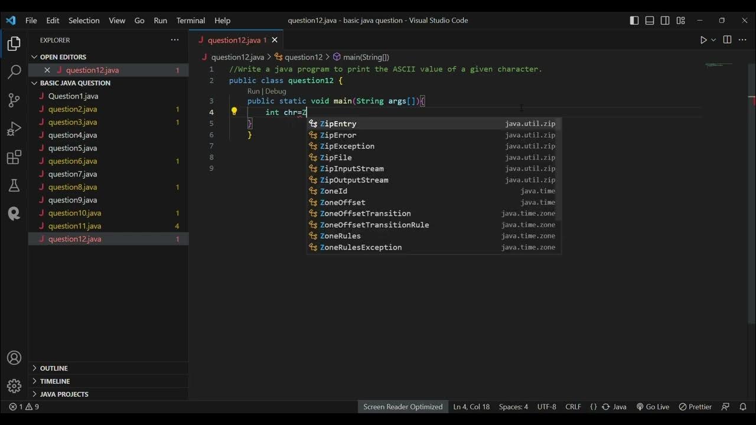Click Ln 4, Col 18 cursor position
Viewport: 756px width, 425px height.
click(x=471, y=407)
